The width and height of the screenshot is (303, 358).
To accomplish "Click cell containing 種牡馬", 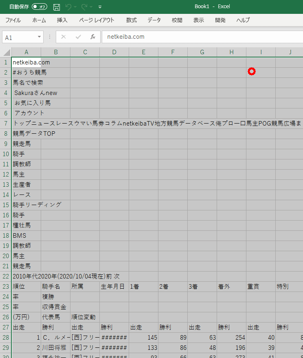I will tap(26, 225).
